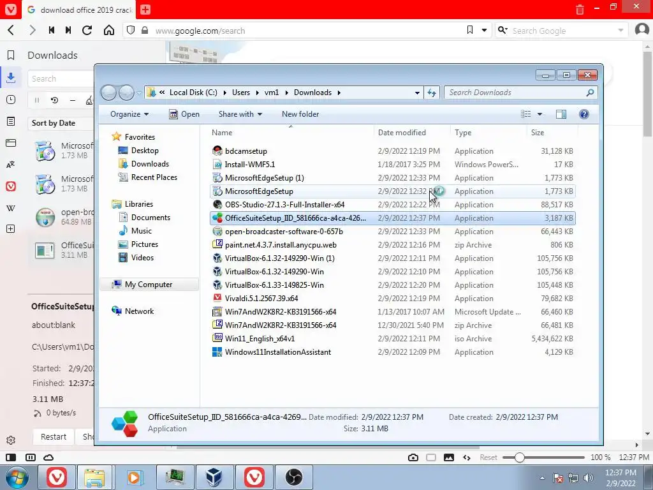Go back in Vivaldi history
The height and width of the screenshot is (490, 653).
[x=11, y=30]
